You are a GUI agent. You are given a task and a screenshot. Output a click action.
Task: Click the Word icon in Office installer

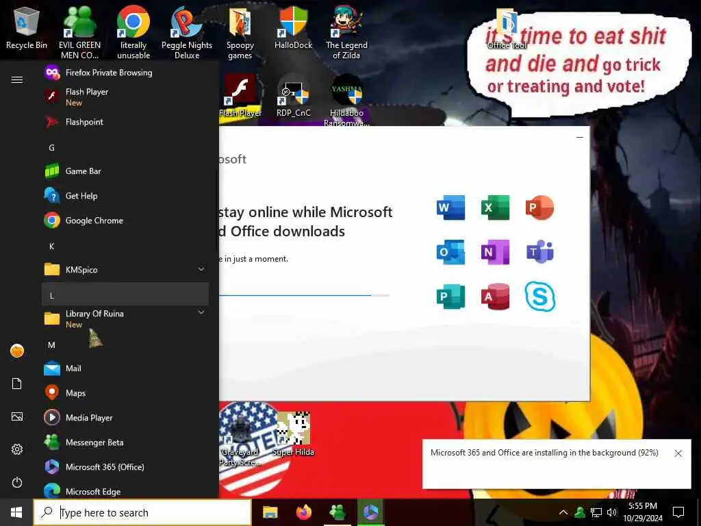(450, 208)
